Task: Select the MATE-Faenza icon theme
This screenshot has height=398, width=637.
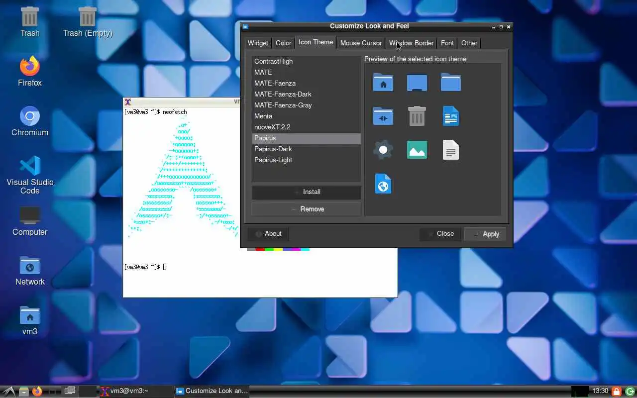Action: (x=306, y=83)
